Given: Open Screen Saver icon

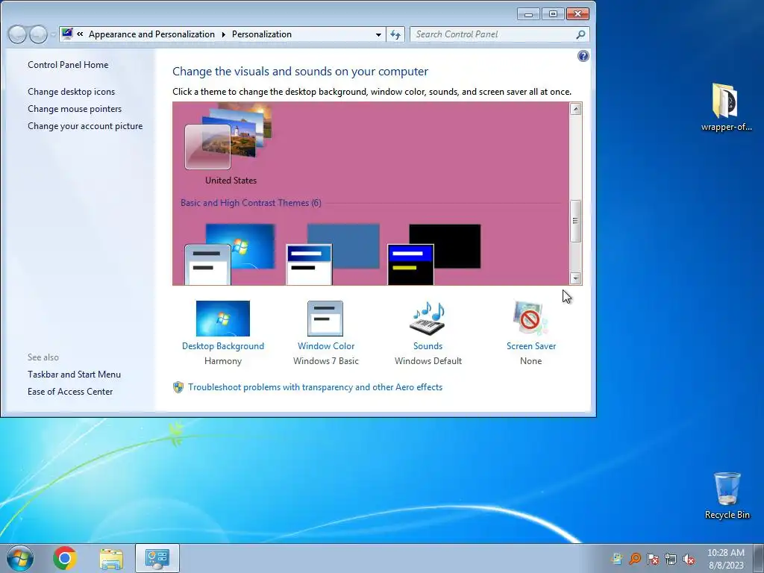Looking at the screenshot, I should tap(530, 318).
